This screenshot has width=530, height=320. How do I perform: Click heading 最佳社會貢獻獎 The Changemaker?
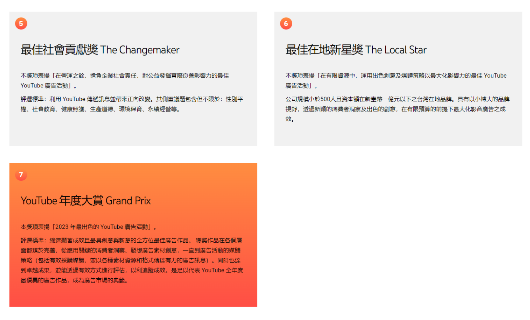100,50
